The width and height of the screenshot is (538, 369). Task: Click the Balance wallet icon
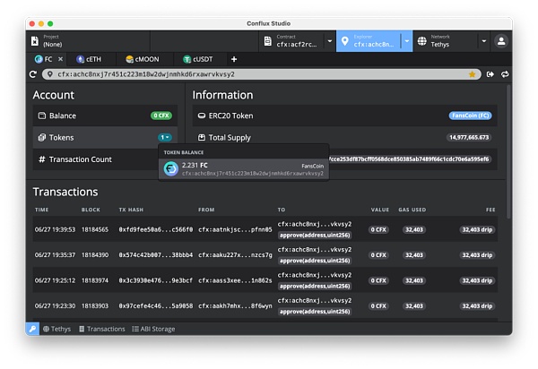pos(42,116)
